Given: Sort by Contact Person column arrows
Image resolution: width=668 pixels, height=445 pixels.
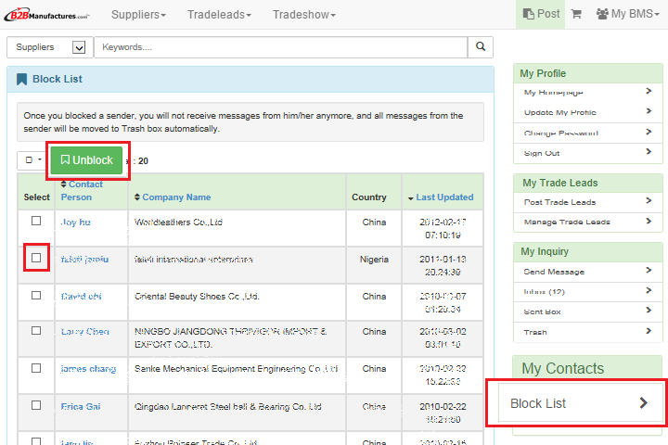Looking at the screenshot, I should click(x=64, y=184).
